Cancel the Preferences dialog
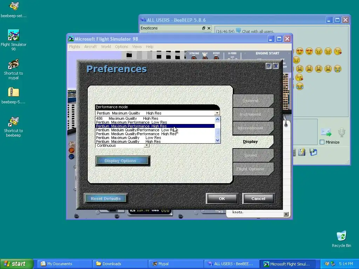Image resolution: width=359 pixels, height=269 pixels. click(x=258, y=199)
